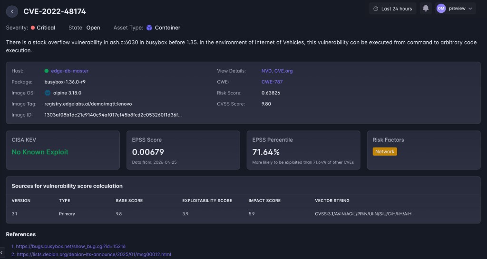This screenshot has height=259, width=487.
Task: Open the CVE.org details link
Action: (283, 71)
